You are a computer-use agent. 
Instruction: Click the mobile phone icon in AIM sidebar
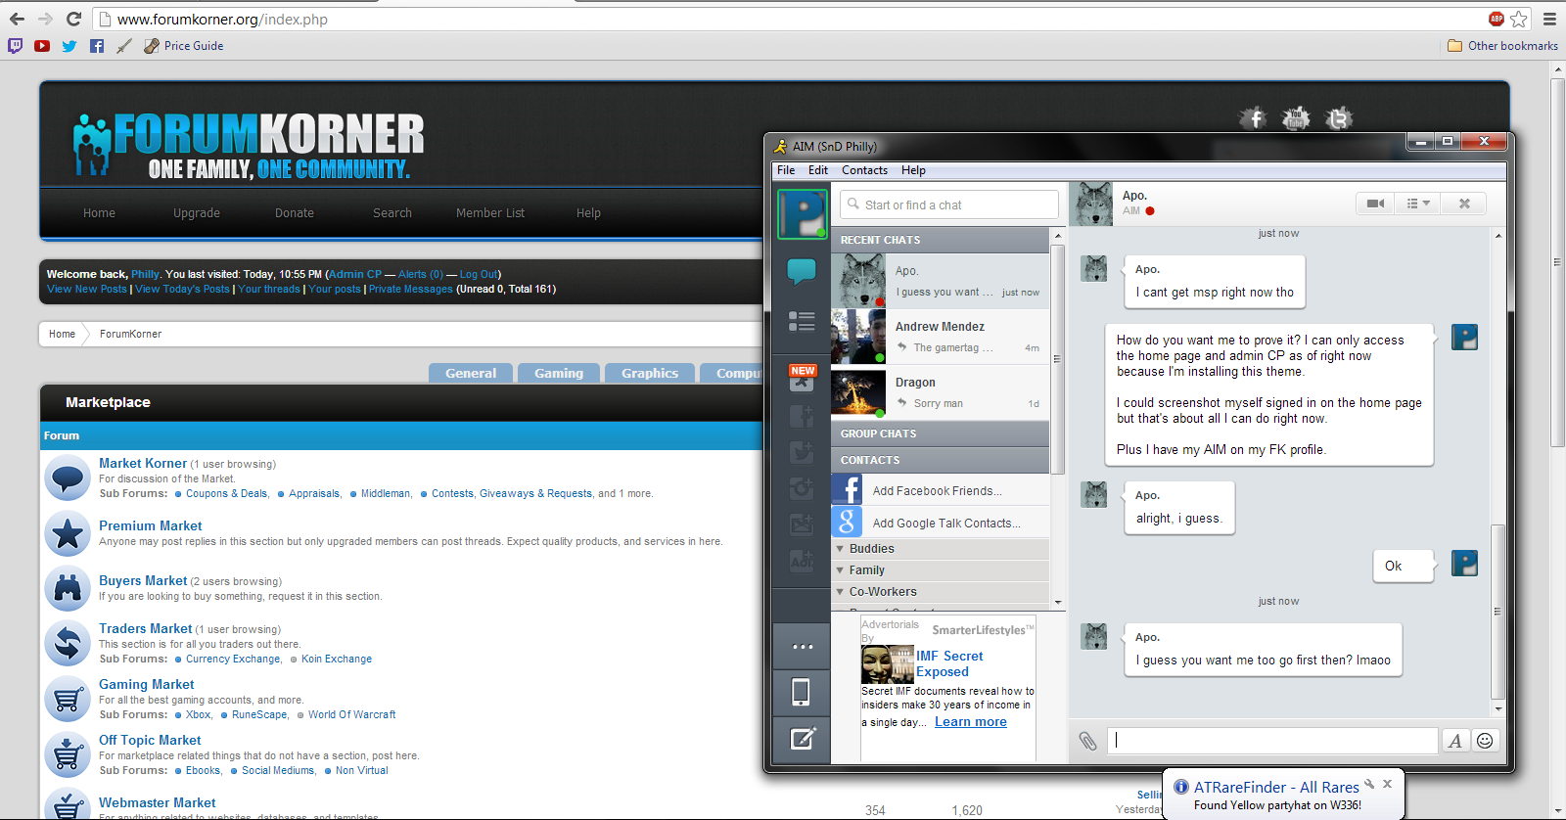coord(801,693)
